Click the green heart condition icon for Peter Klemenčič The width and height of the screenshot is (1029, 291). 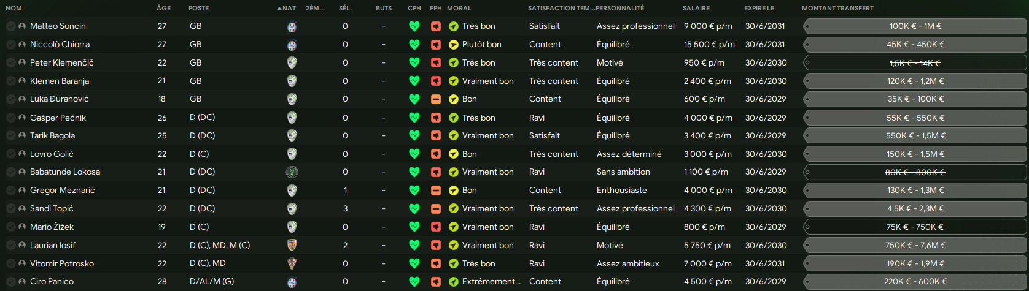414,62
